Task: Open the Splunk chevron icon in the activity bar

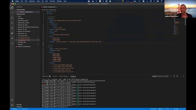Action: coord(12,38)
